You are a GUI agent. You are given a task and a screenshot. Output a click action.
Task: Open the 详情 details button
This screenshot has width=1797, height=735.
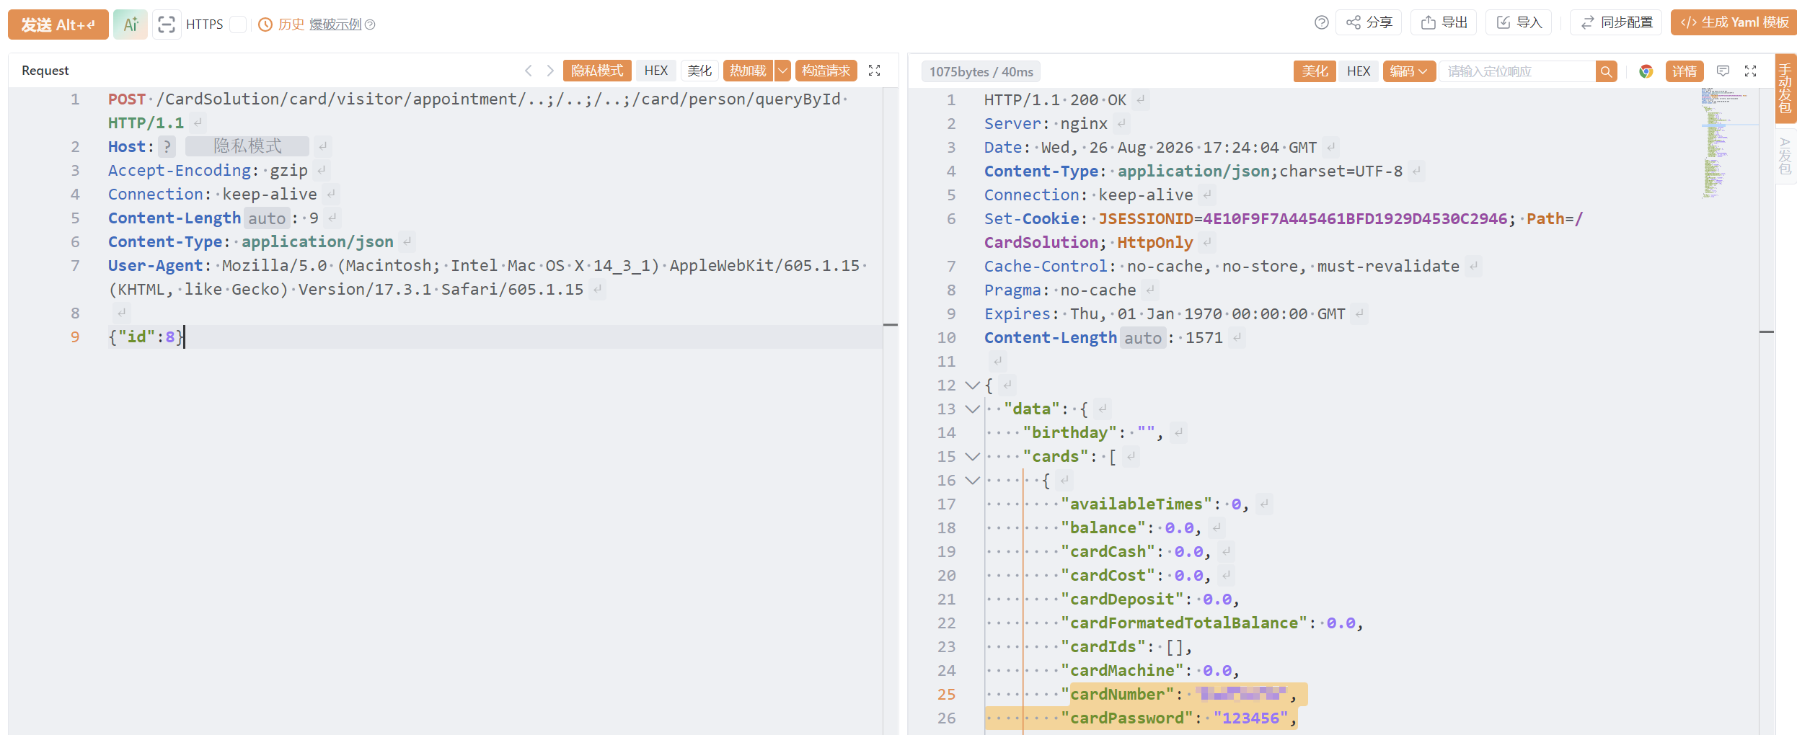[1685, 71]
